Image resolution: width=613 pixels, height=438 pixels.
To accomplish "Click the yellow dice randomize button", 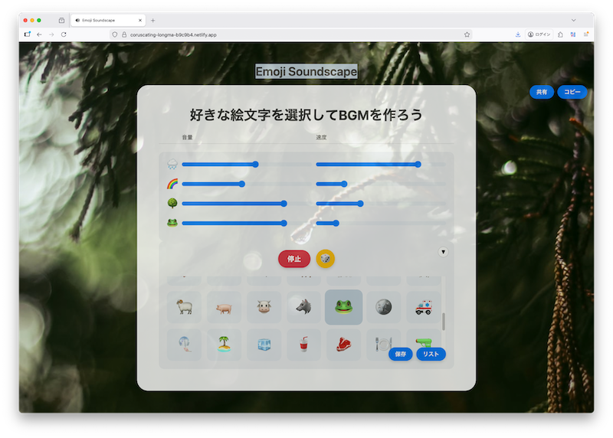I will click(x=325, y=259).
